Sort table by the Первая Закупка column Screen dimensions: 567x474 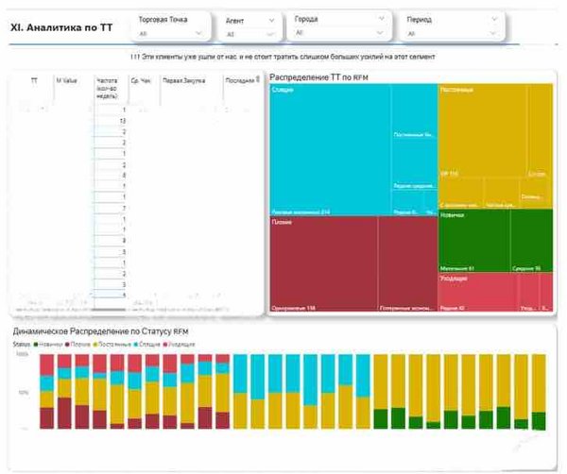pyautogui.click(x=184, y=80)
